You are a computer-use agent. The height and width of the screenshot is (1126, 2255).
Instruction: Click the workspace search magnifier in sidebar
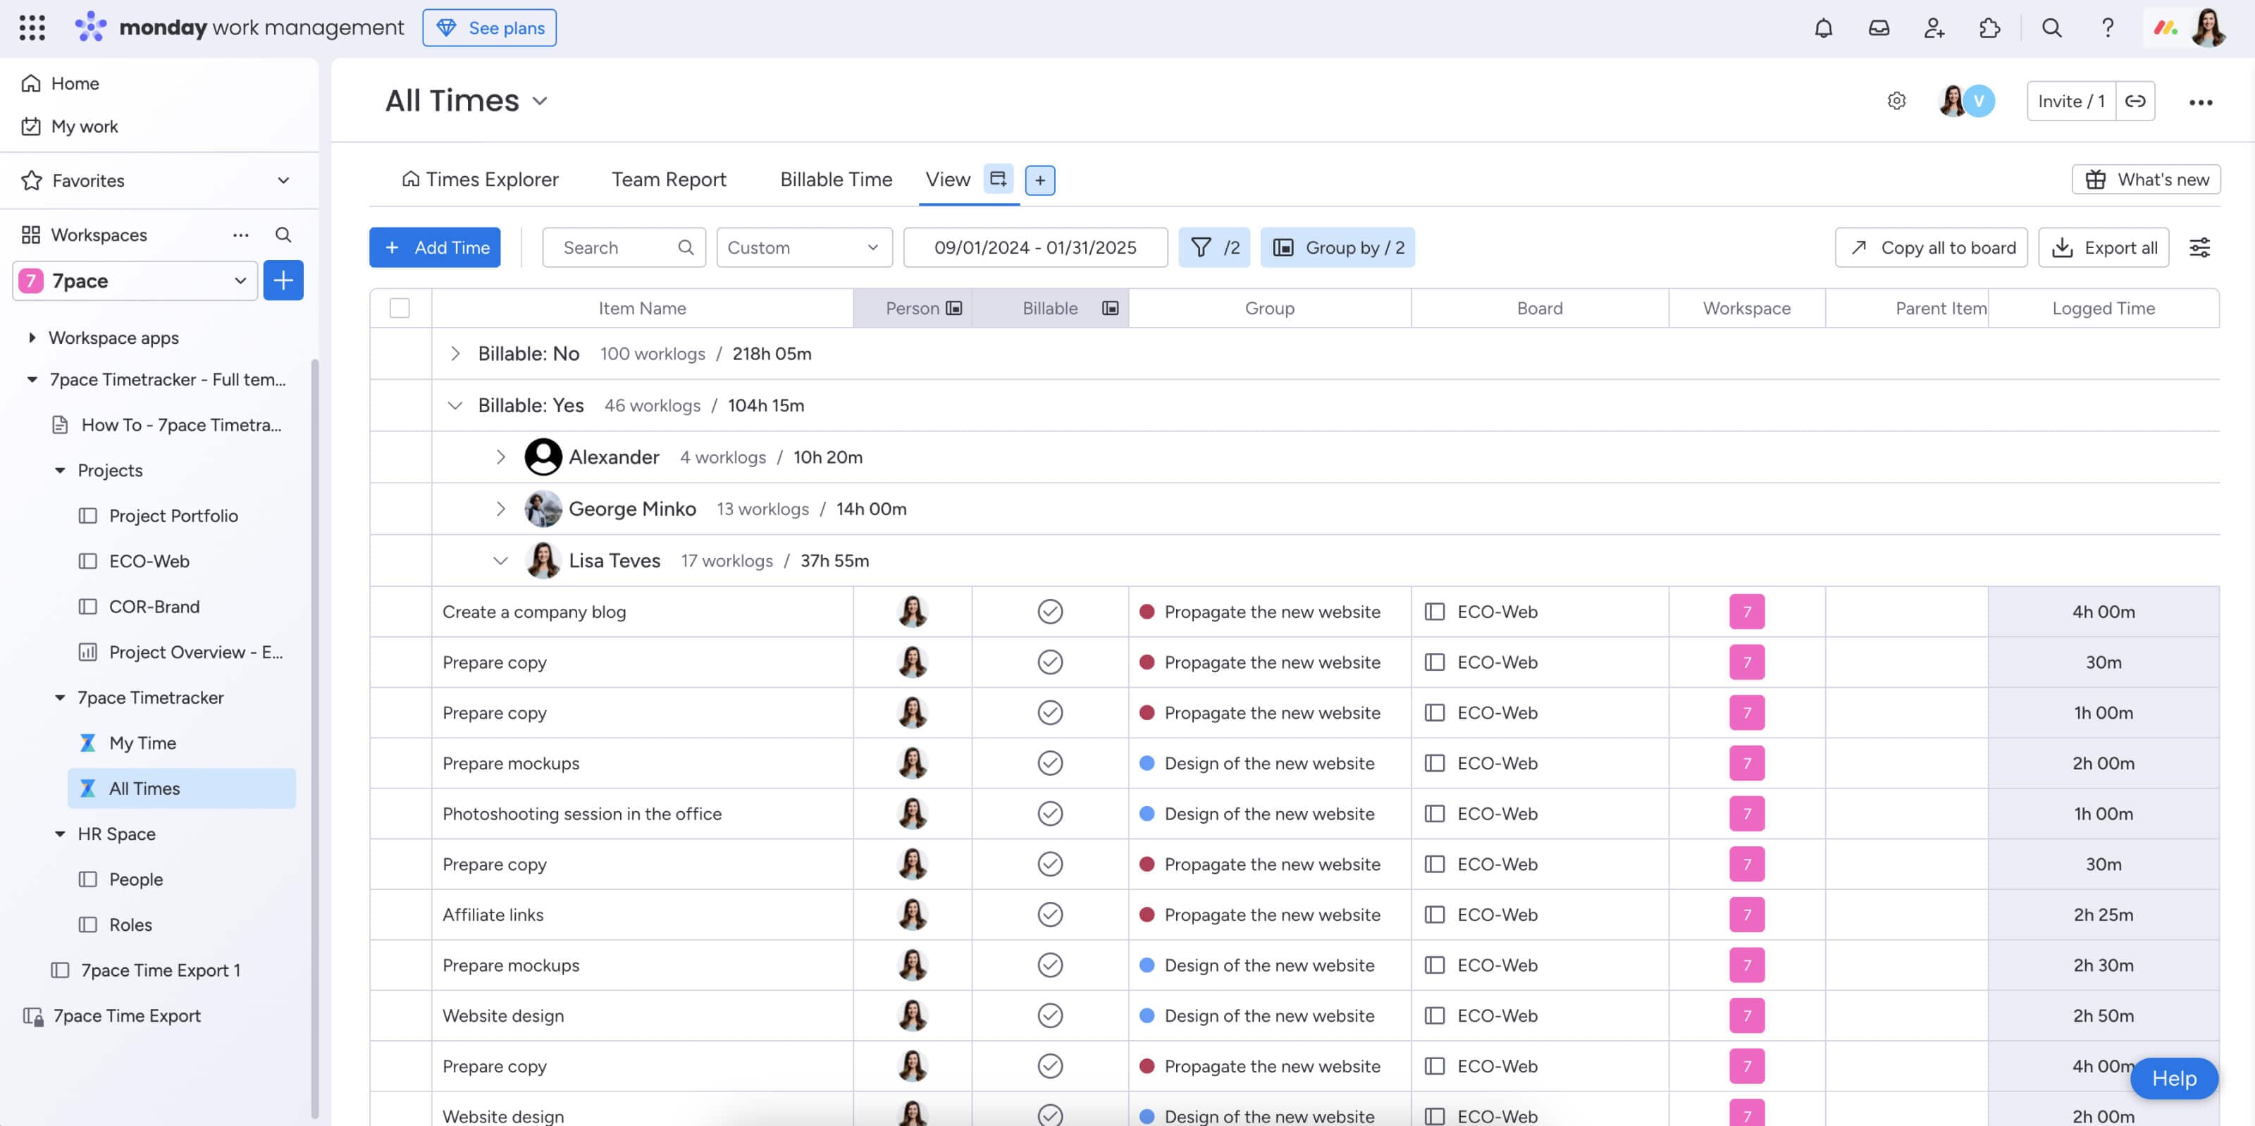tap(283, 235)
